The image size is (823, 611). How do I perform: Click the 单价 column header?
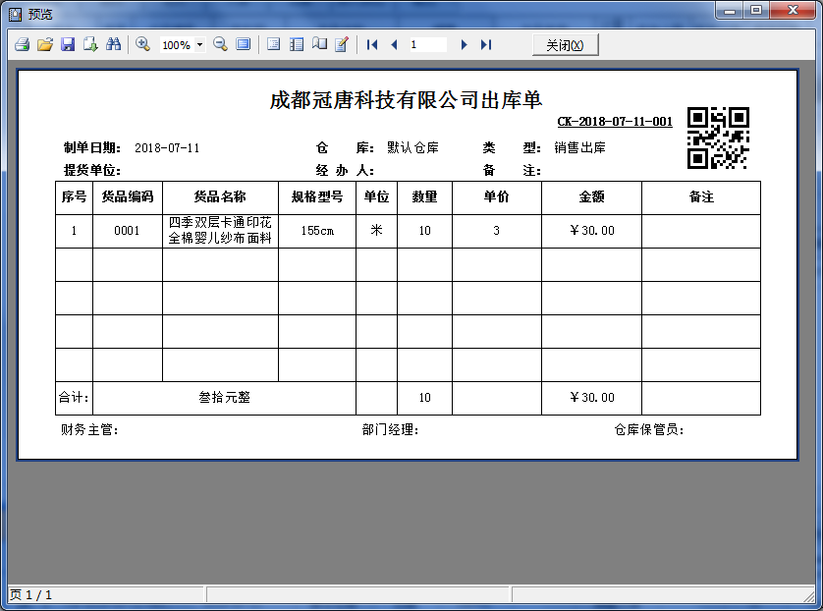pos(497,196)
